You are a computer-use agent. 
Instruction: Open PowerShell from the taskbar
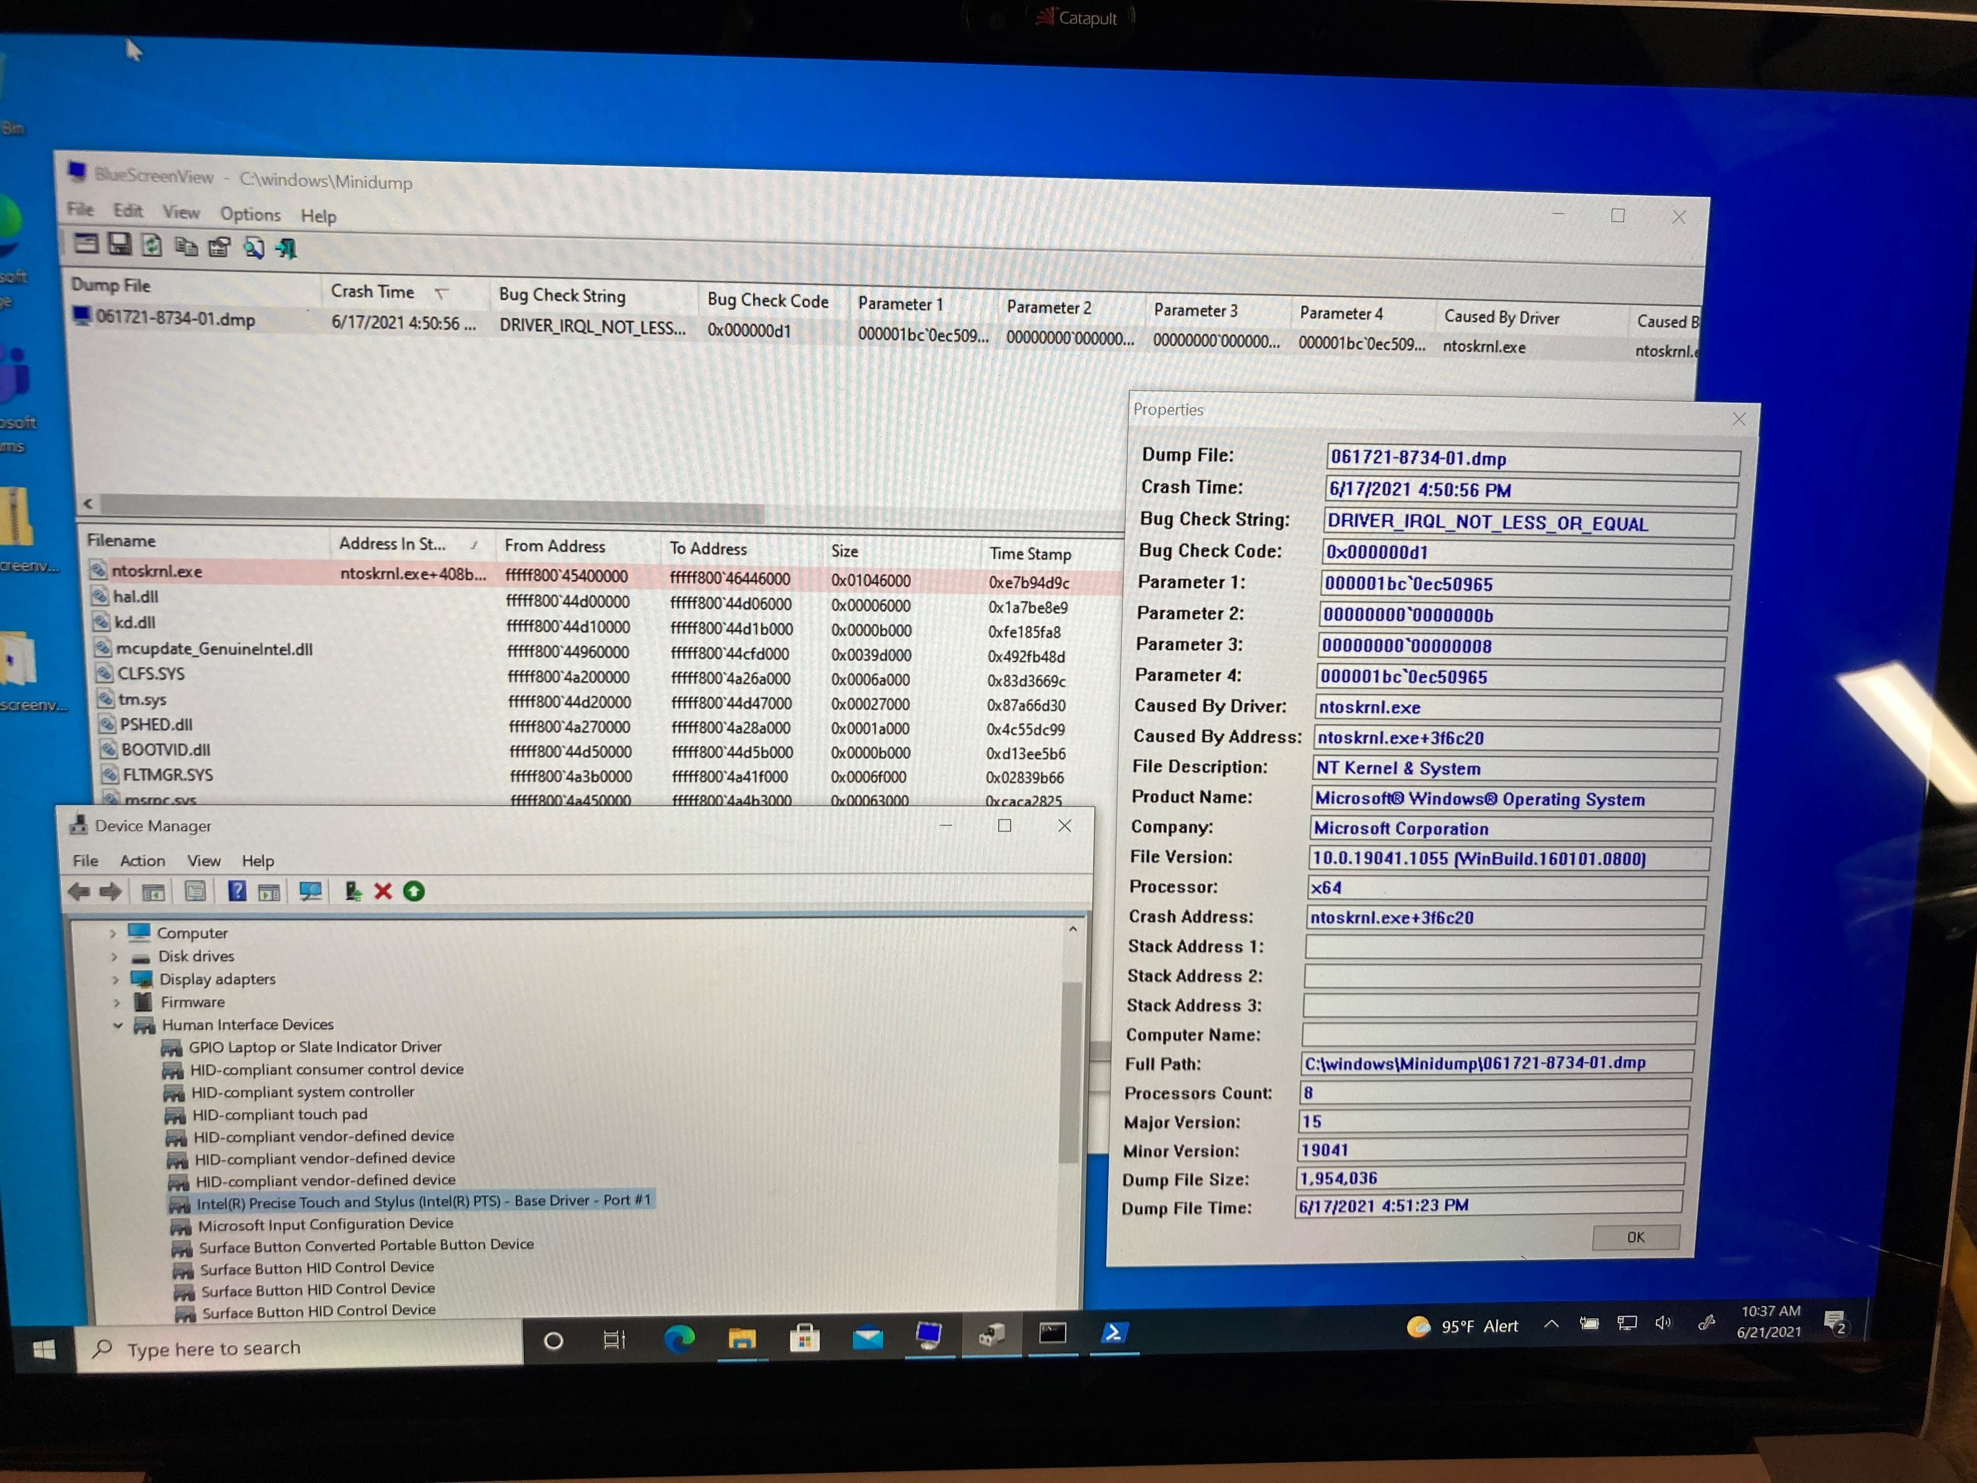1113,1333
